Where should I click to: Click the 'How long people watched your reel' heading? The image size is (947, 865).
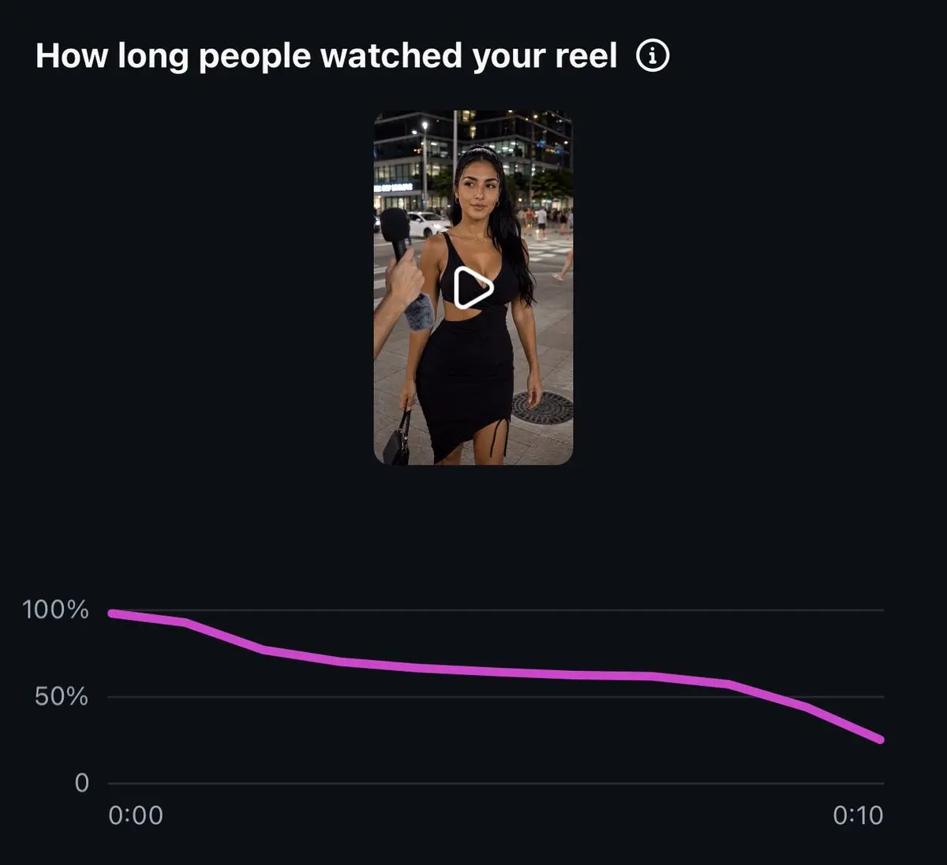tap(327, 57)
